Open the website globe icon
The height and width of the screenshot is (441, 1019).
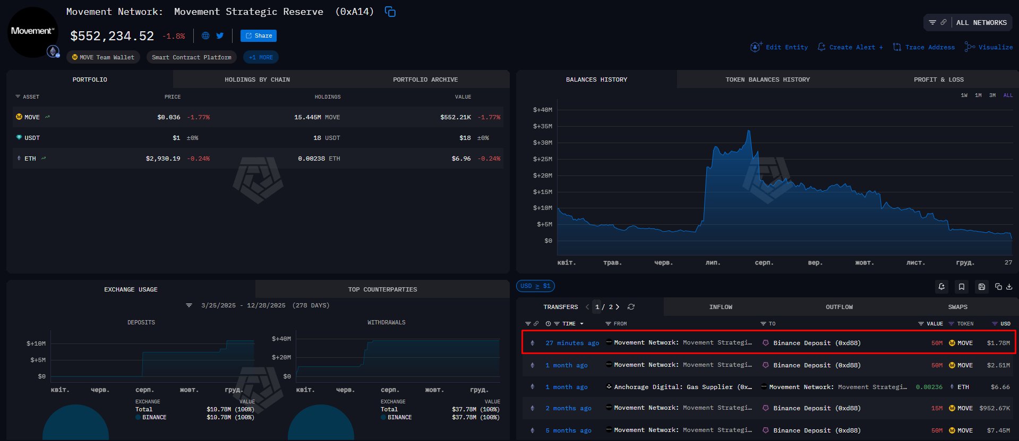click(205, 36)
